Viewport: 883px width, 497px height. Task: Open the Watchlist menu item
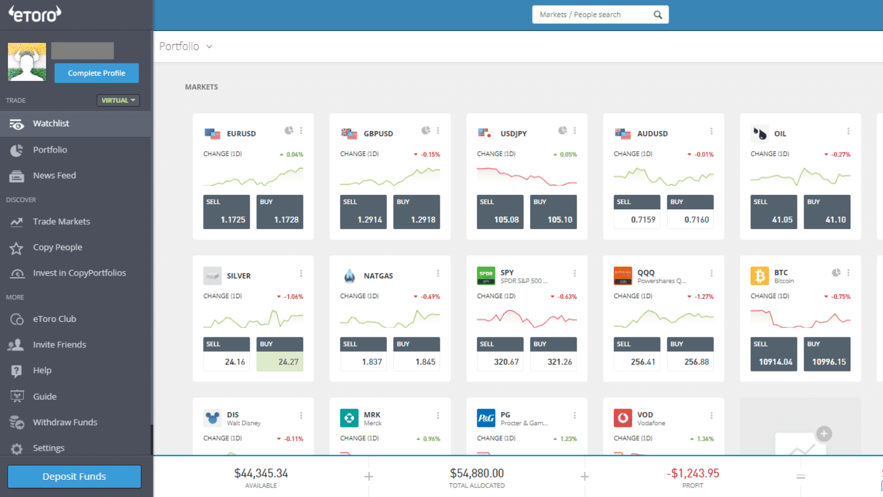[x=76, y=124]
